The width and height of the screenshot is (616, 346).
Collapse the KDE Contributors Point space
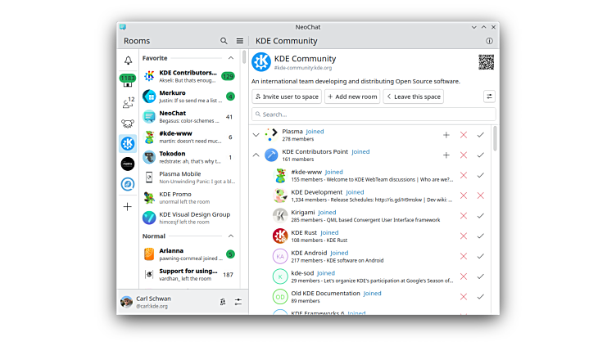256,155
